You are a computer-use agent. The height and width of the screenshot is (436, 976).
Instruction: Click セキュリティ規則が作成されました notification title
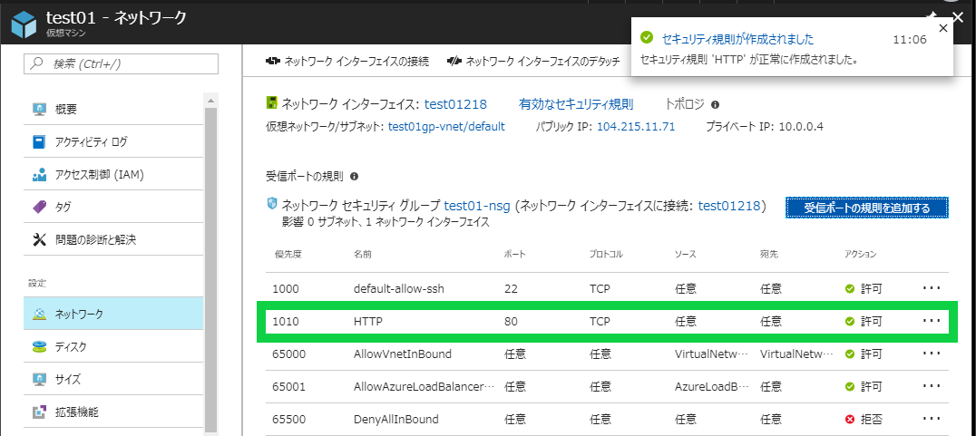[737, 39]
